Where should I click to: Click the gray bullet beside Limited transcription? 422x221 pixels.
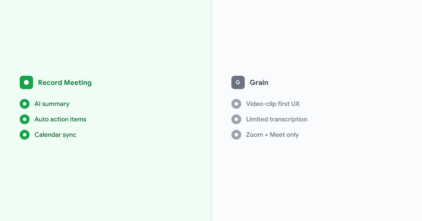coord(236,119)
